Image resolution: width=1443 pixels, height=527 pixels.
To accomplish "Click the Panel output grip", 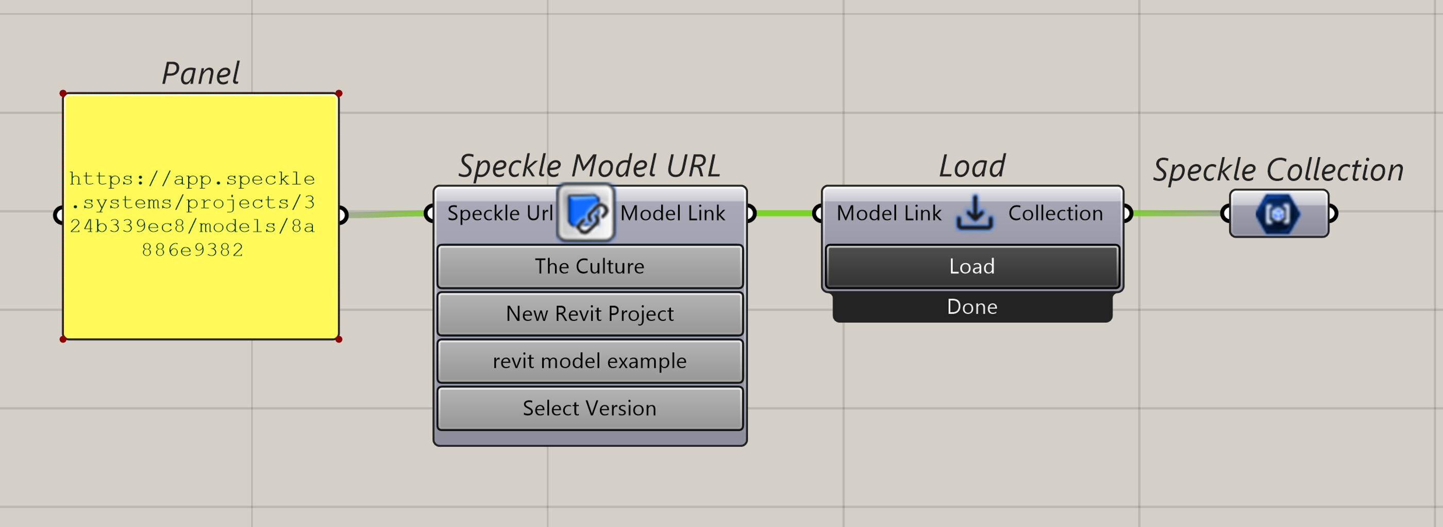I will tap(343, 215).
